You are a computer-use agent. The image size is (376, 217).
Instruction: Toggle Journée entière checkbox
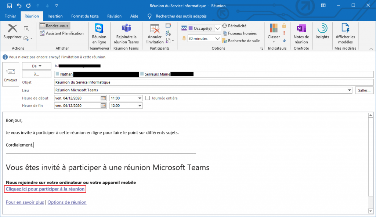148,98
